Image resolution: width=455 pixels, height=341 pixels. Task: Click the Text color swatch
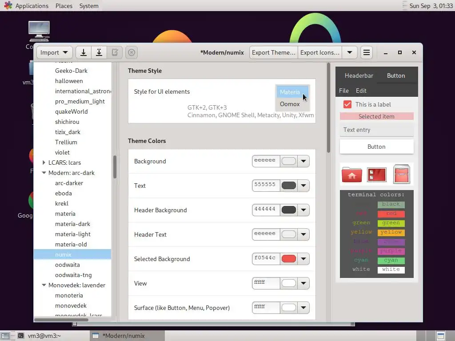pos(289,186)
